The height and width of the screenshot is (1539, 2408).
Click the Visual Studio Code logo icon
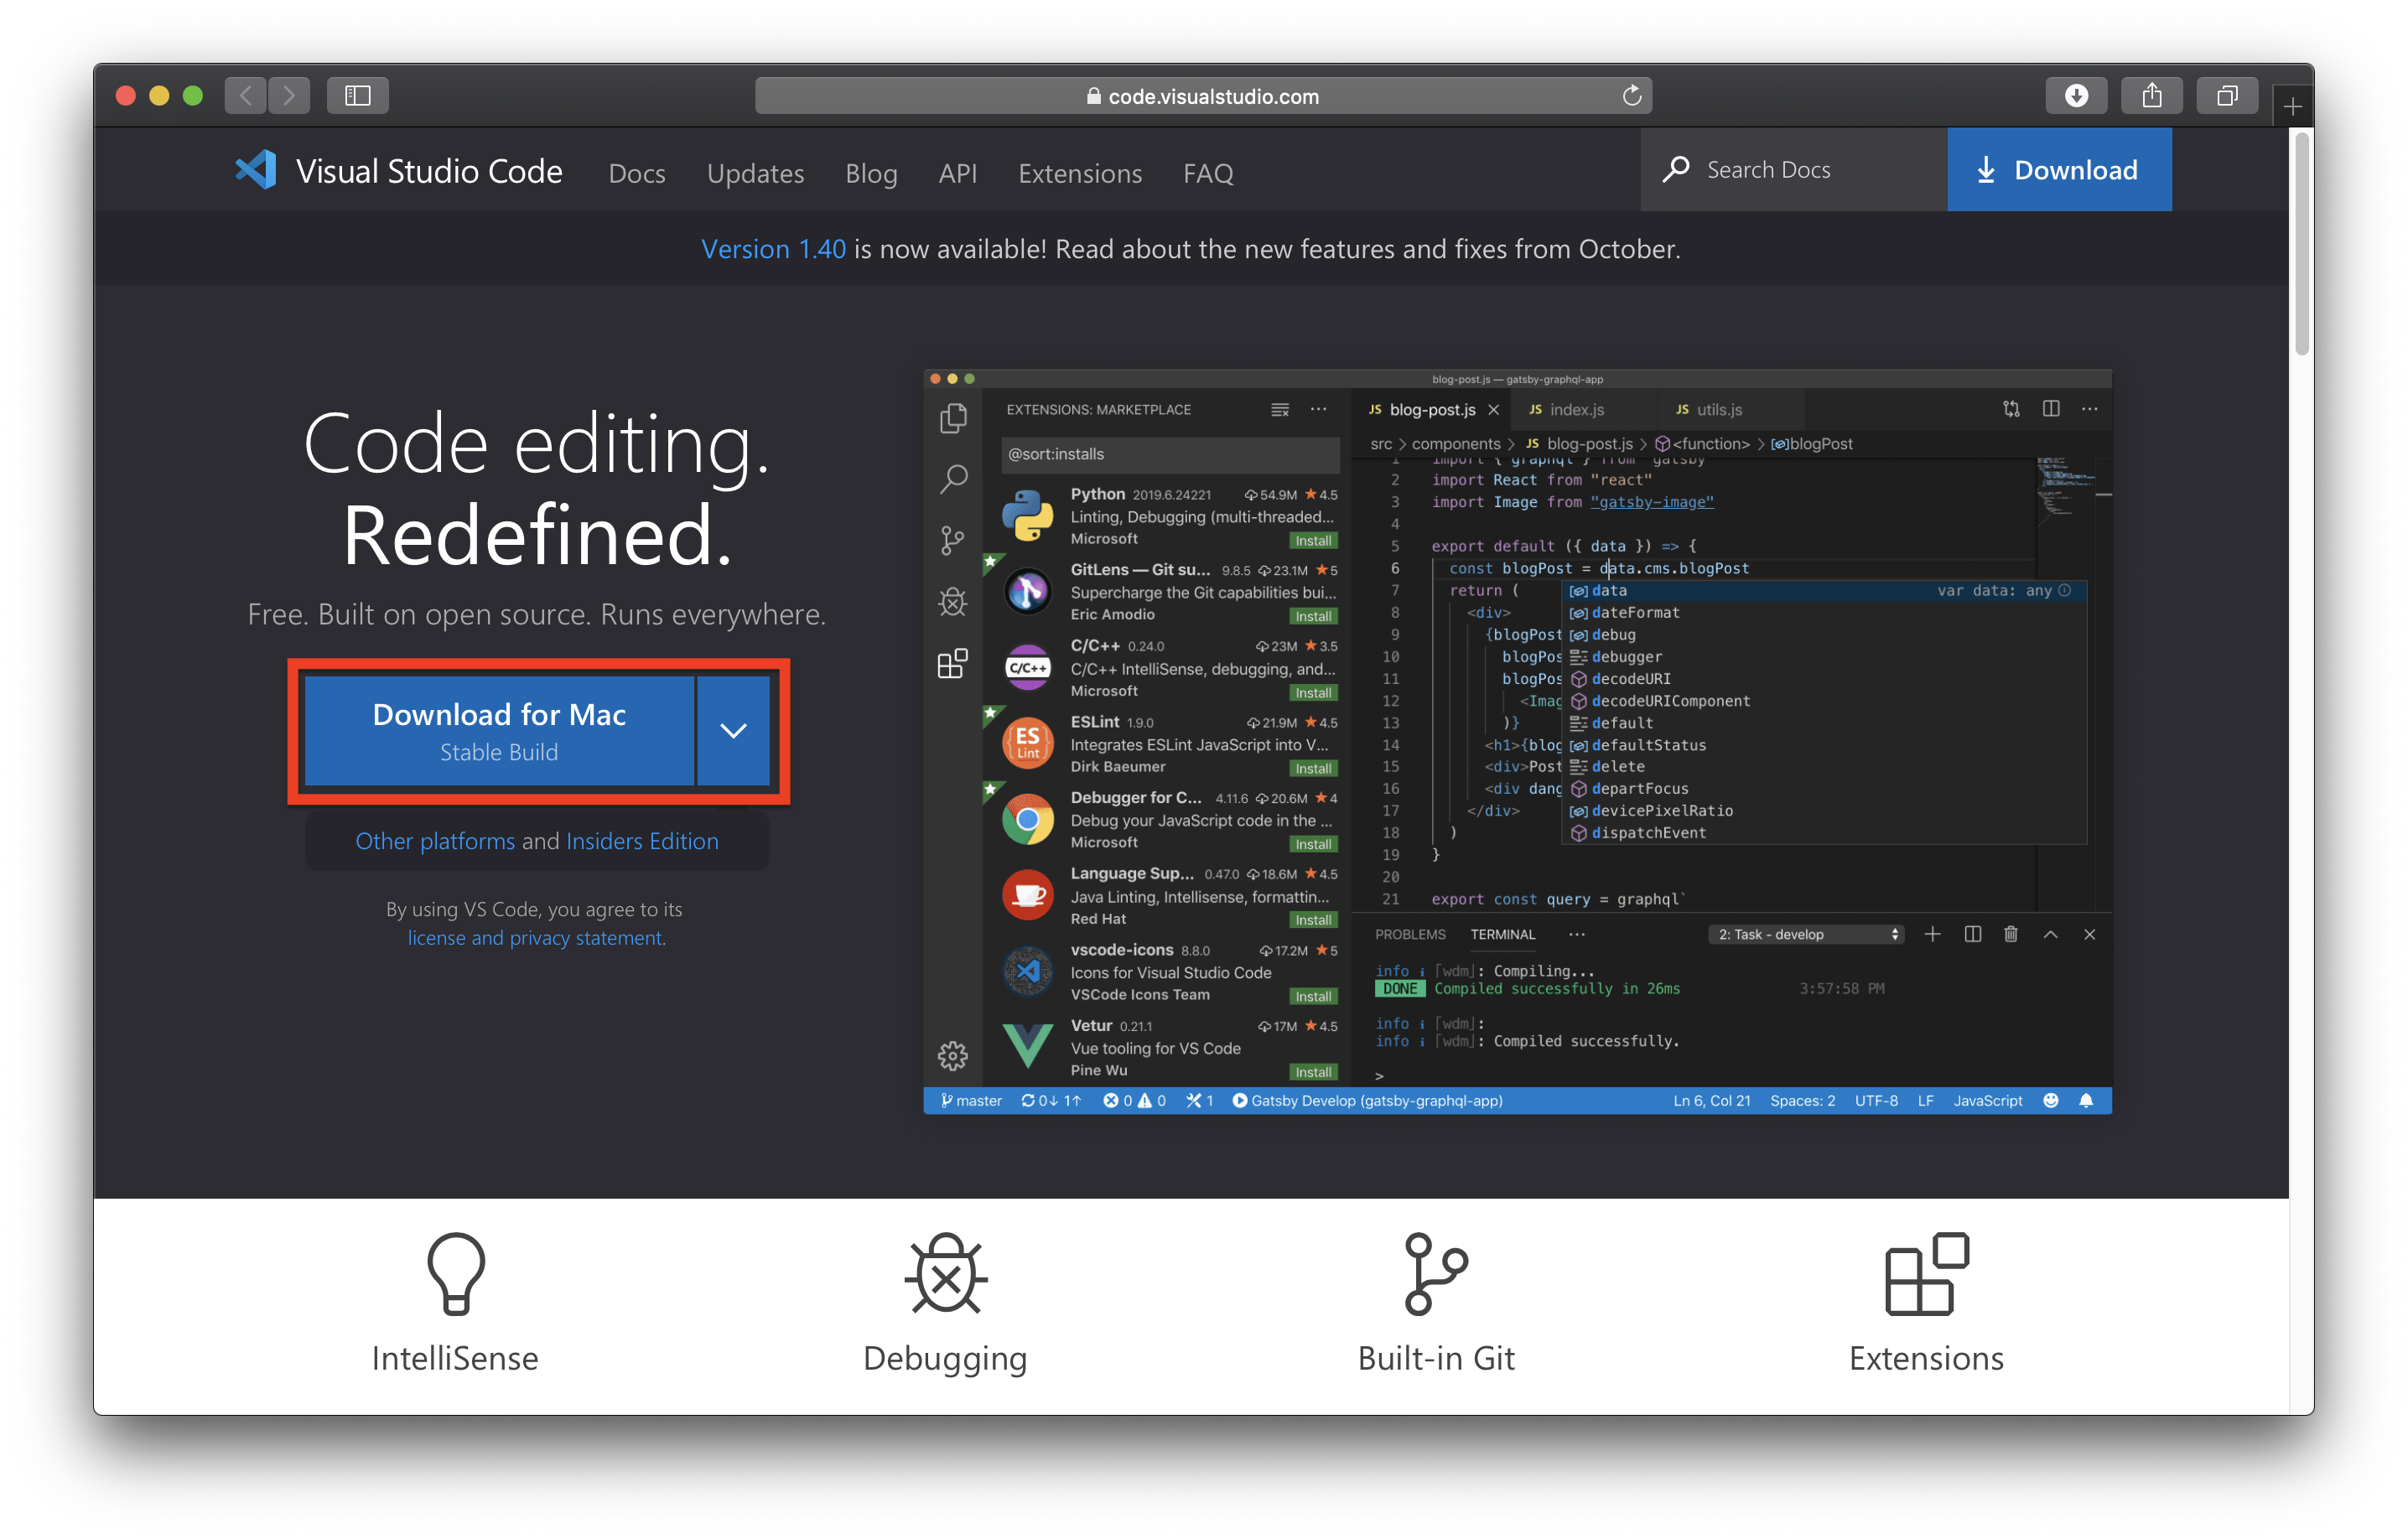pos(256,170)
